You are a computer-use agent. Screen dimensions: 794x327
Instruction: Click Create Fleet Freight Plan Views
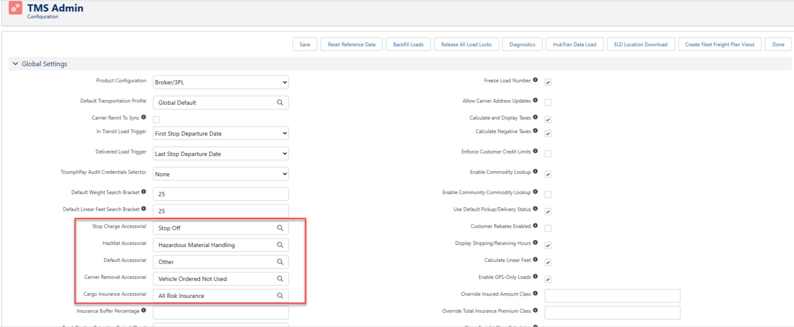(x=720, y=44)
